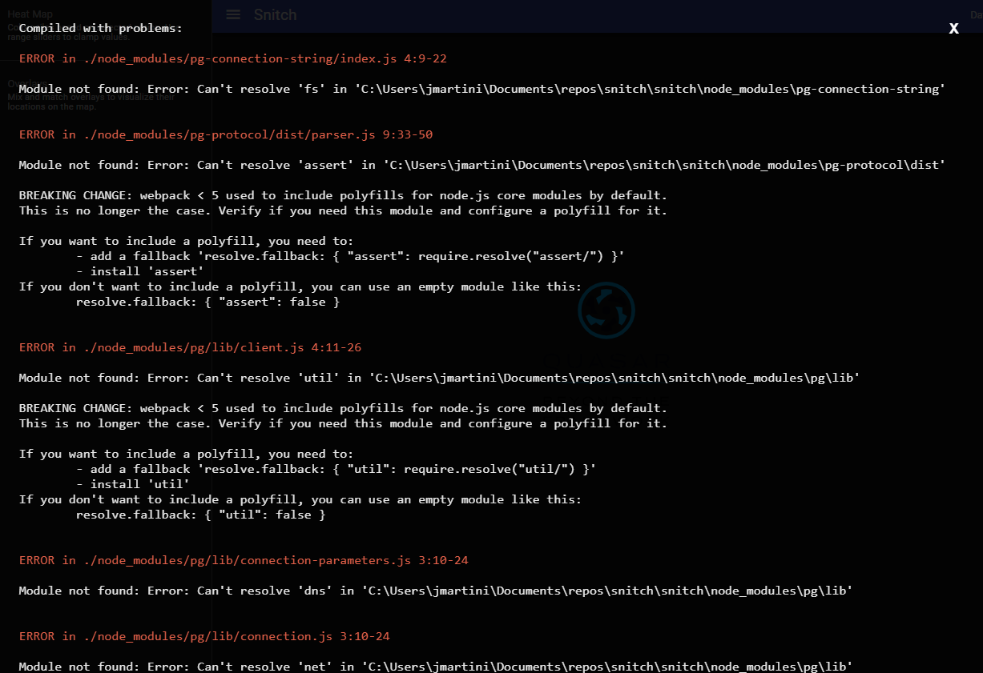Dismiss the error overlay with the X

tap(953, 28)
